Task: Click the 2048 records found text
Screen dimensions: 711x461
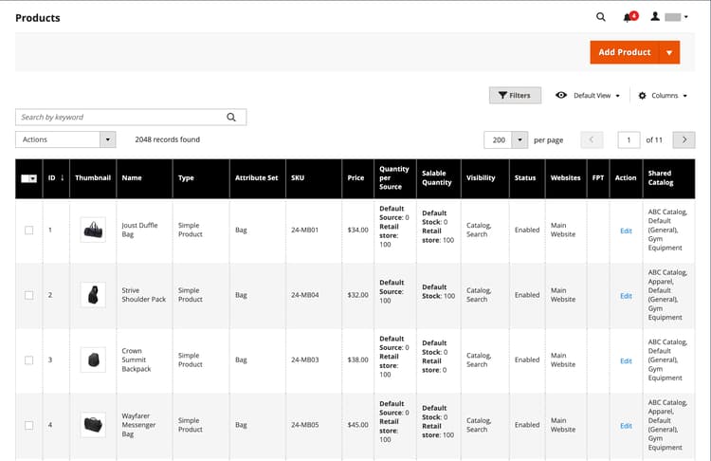Action: coord(167,139)
